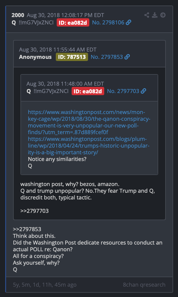The image size is (178, 297).
Task: Click the >>2797703 reply reference
Action: click(x=34, y=211)
